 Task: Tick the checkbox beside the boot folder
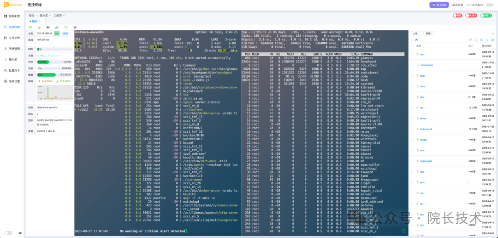click(413, 75)
